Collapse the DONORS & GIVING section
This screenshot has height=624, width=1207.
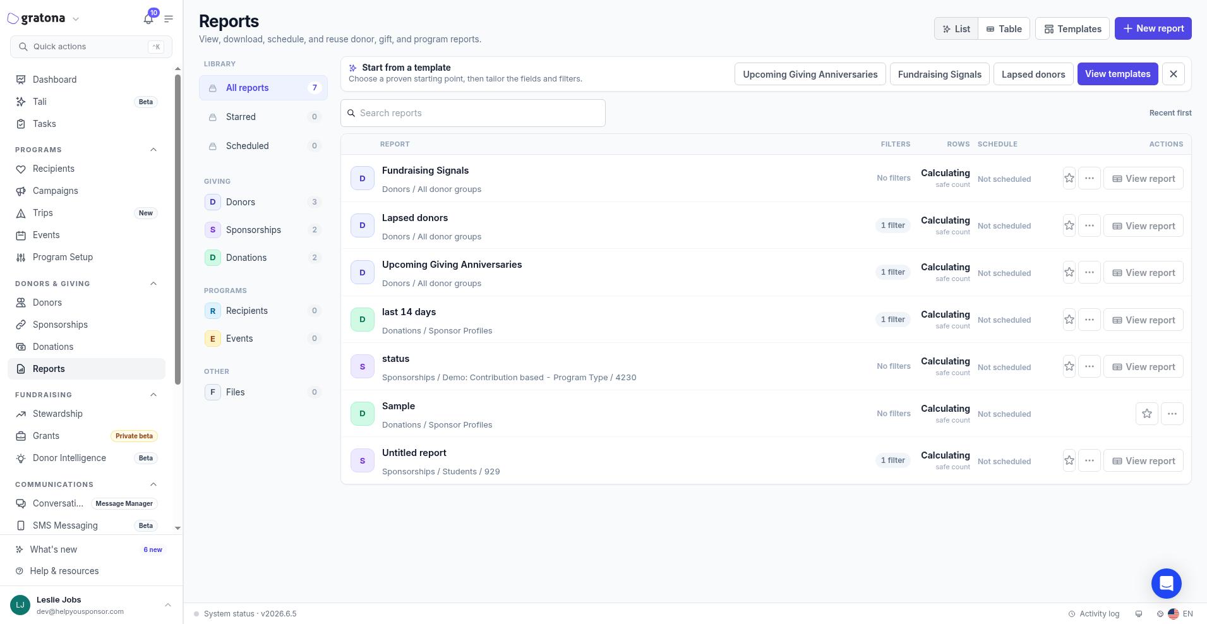coord(153,284)
